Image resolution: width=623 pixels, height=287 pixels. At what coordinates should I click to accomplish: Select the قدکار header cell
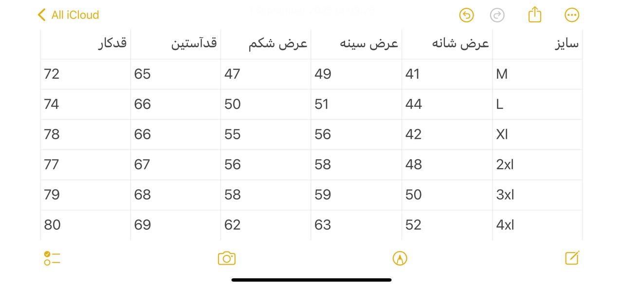86,44
